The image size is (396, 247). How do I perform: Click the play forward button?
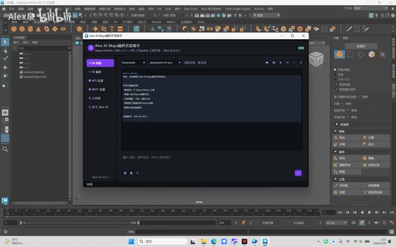(x=369, y=213)
